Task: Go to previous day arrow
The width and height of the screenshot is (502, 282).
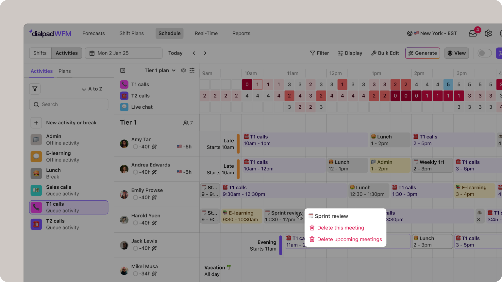Action: click(194, 53)
